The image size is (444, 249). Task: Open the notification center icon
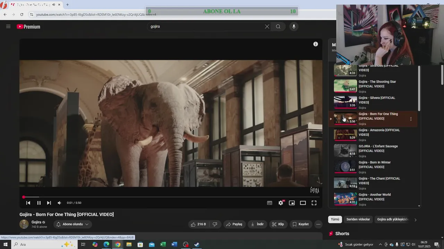coord(437,245)
